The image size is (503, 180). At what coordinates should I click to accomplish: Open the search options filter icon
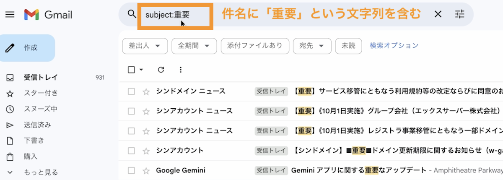(460, 14)
